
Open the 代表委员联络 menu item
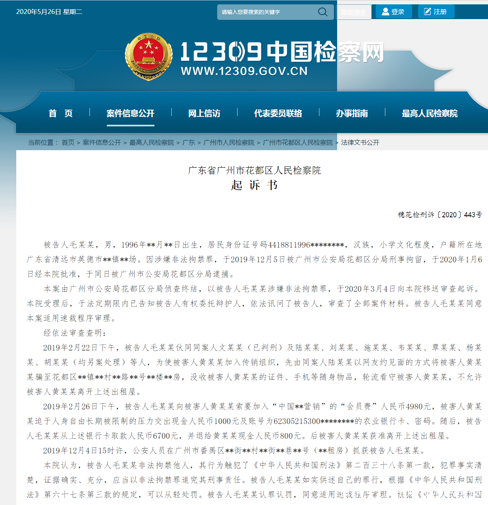(278, 114)
